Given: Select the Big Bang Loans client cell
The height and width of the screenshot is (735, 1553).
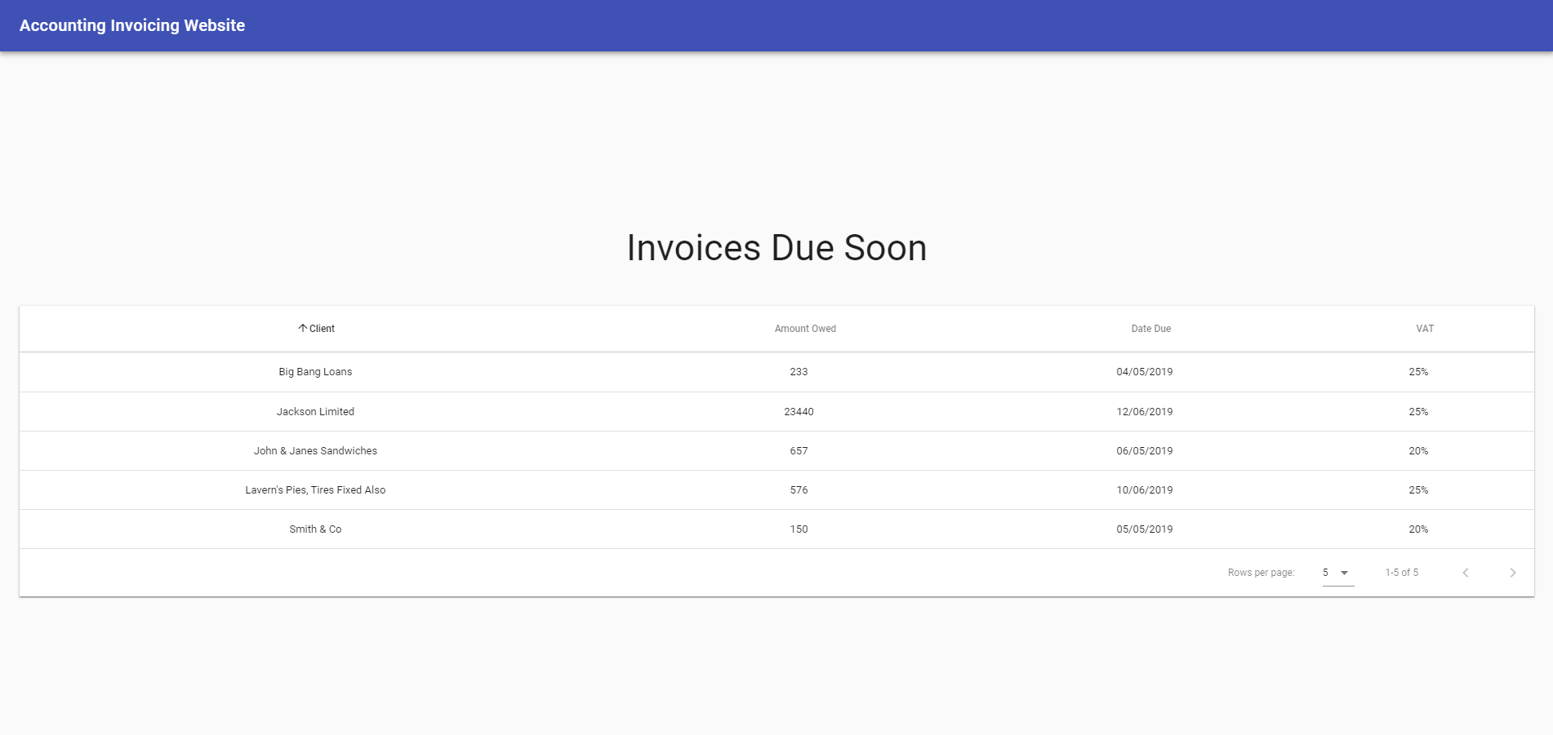Looking at the screenshot, I should click(315, 372).
